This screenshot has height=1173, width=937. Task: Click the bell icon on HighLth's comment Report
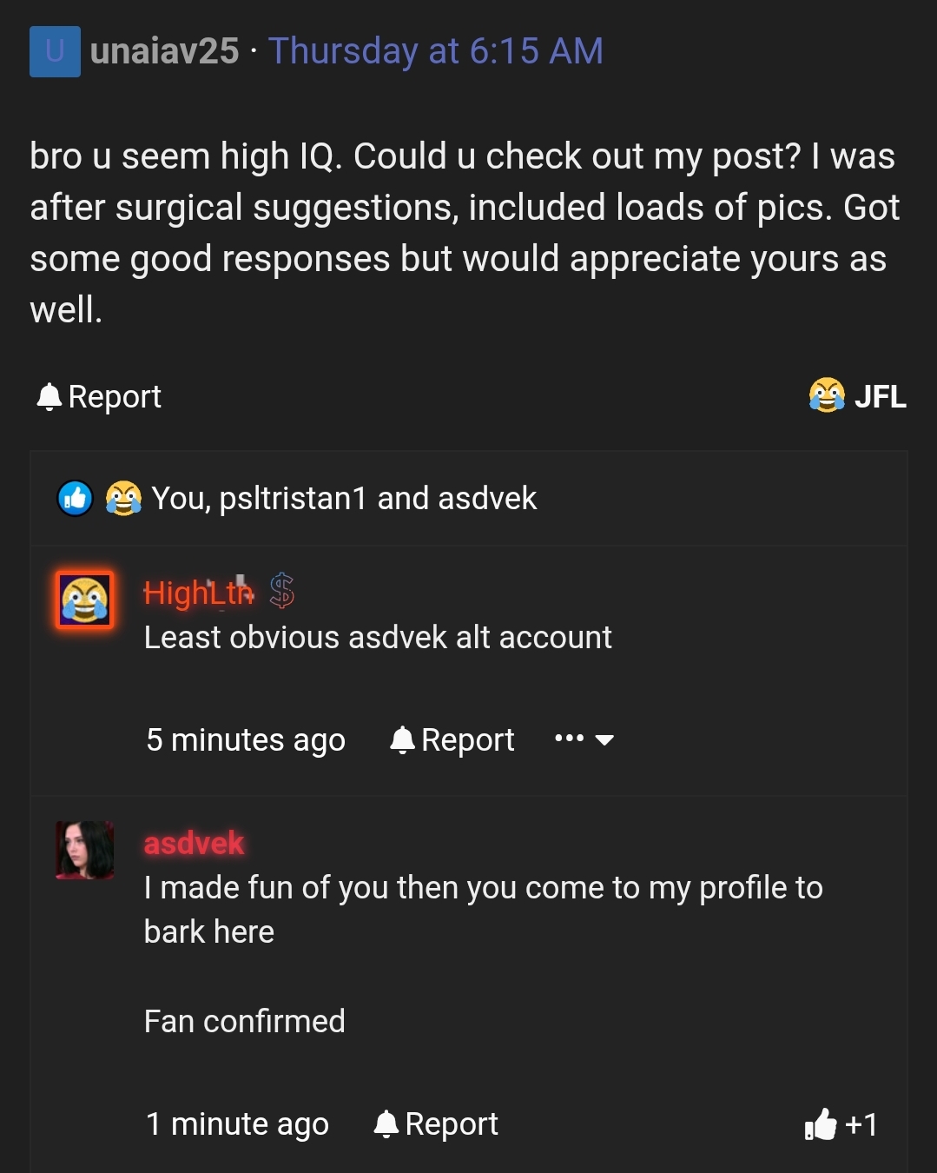pyautogui.click(x=402, y=739)
